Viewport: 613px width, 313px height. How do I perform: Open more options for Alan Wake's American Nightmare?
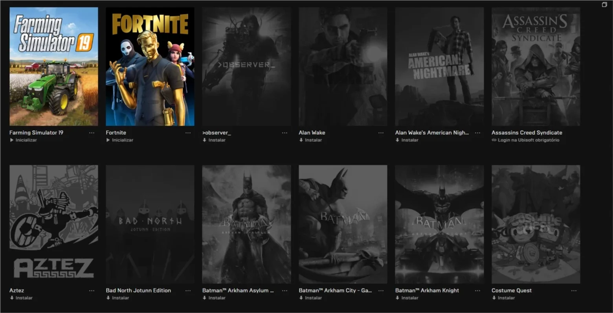[477, 133]
